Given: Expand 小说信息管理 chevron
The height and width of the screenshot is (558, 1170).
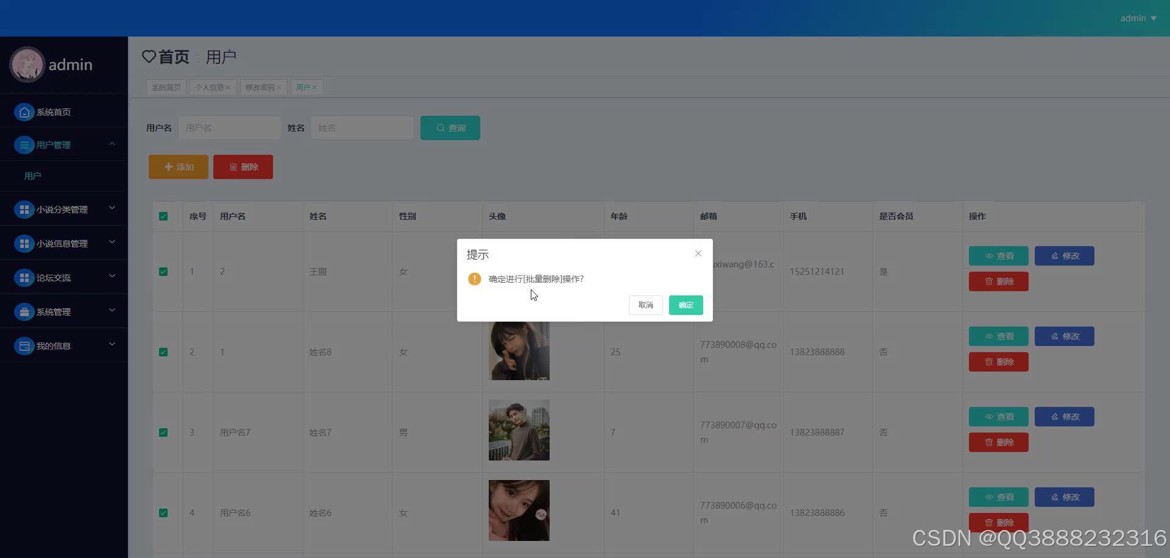Looking at the screenshot, I should click(112, 242).
